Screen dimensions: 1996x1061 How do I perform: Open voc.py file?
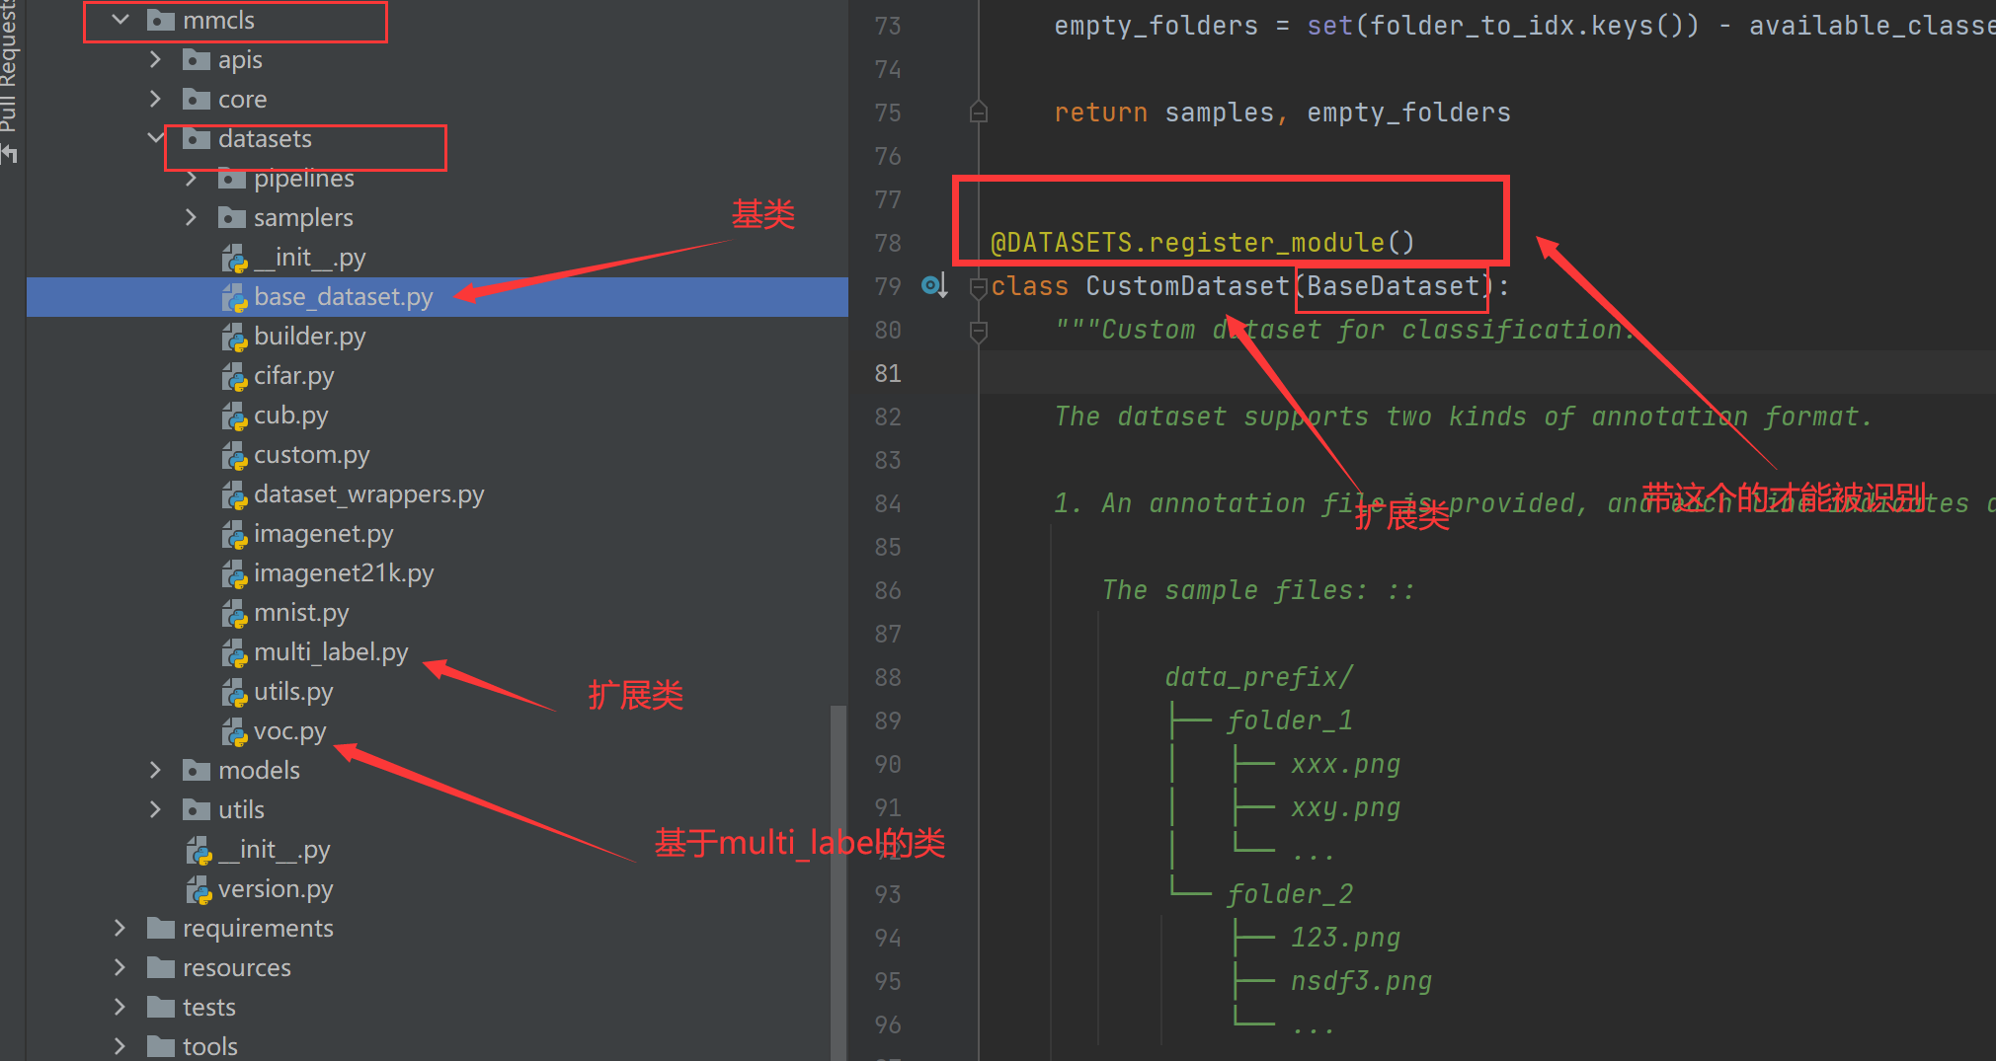(289, 731)
